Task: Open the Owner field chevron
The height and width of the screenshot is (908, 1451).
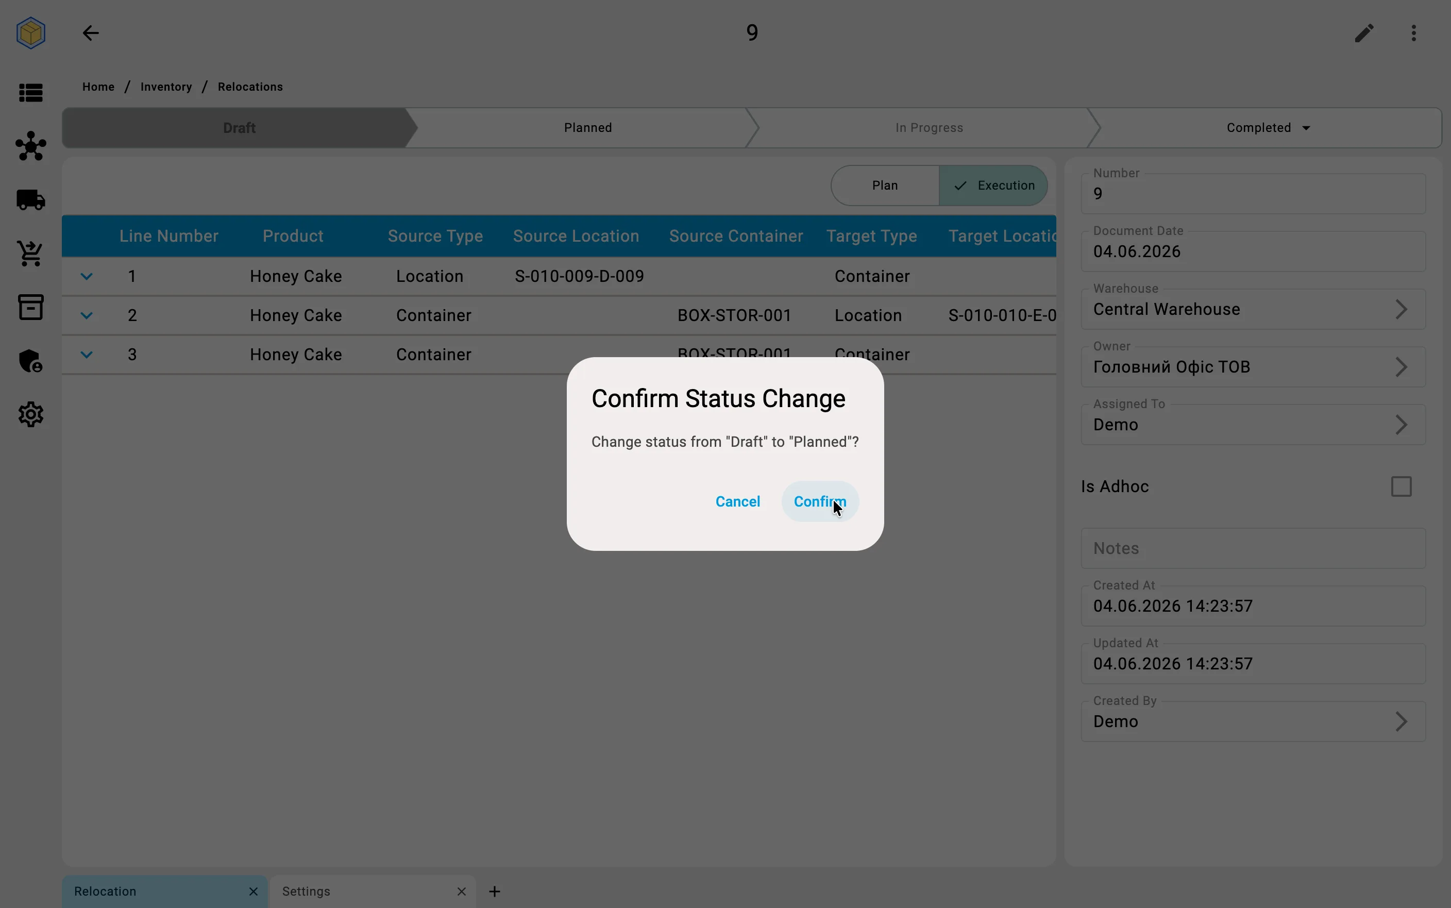Action: pos(1401,367)
